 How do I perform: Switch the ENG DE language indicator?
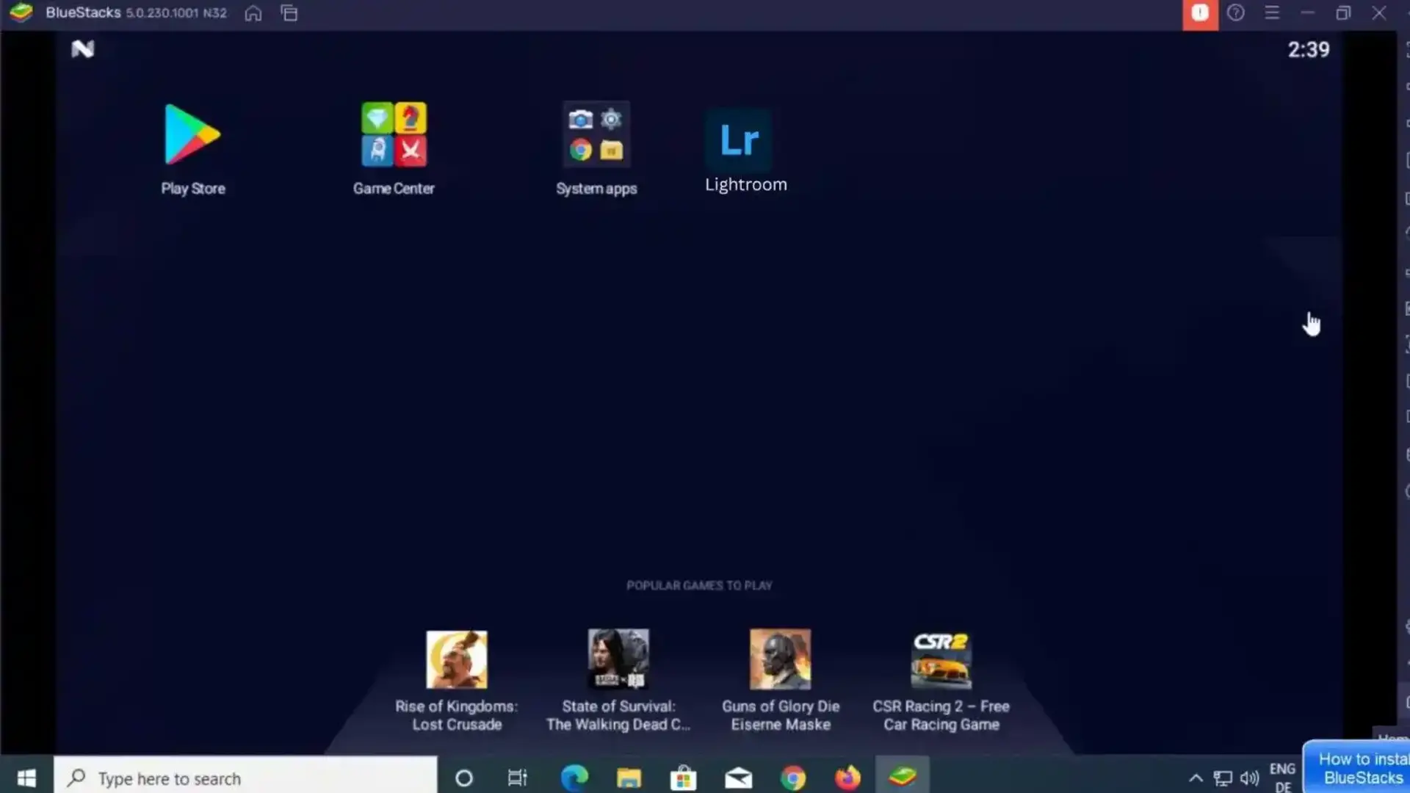(1282, 778)
